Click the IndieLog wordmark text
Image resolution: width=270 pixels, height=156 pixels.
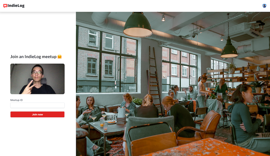(16, 5)
